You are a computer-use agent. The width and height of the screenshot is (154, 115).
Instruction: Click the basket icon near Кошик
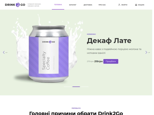[x=136, y=5]
